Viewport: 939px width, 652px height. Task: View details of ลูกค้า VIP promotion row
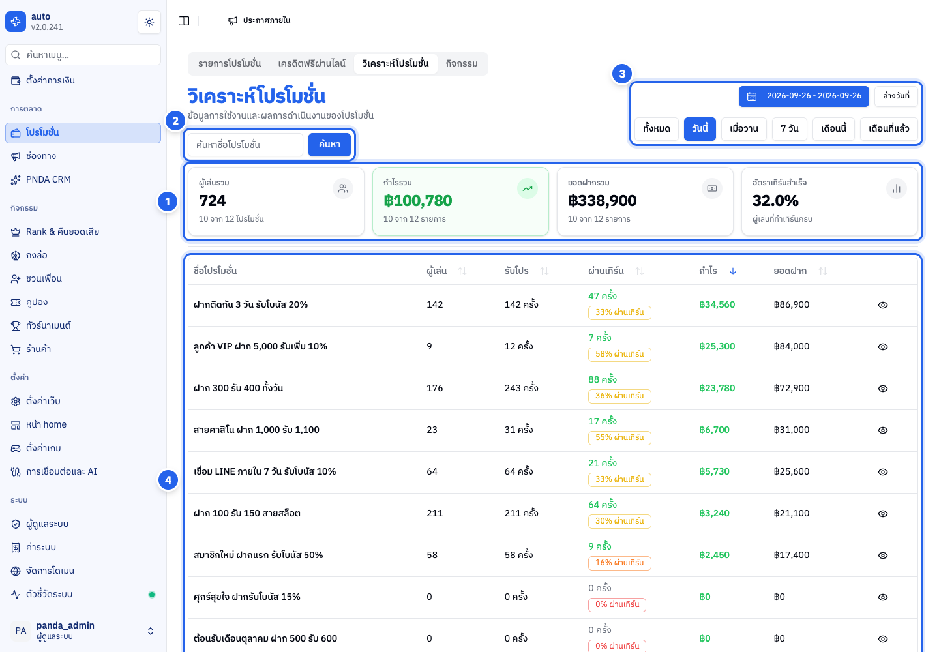883,347
